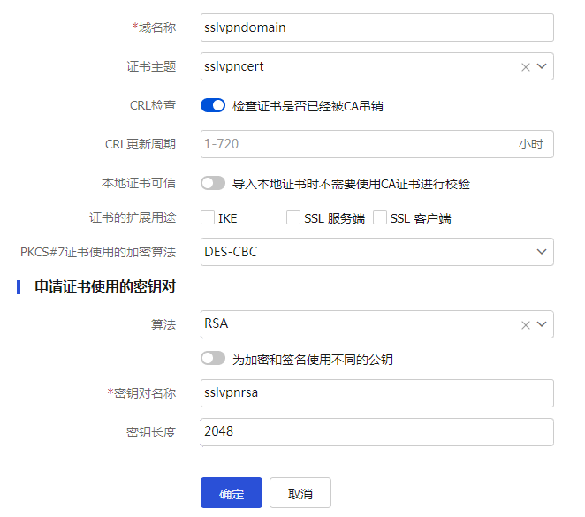Clear the 证书主题 field with the X icon

tap(526, 66)
